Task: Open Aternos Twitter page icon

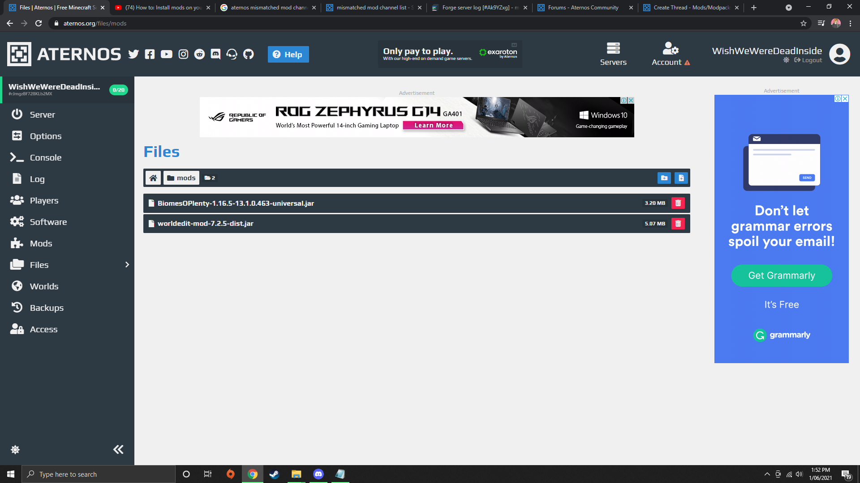Action: (133, 54)
